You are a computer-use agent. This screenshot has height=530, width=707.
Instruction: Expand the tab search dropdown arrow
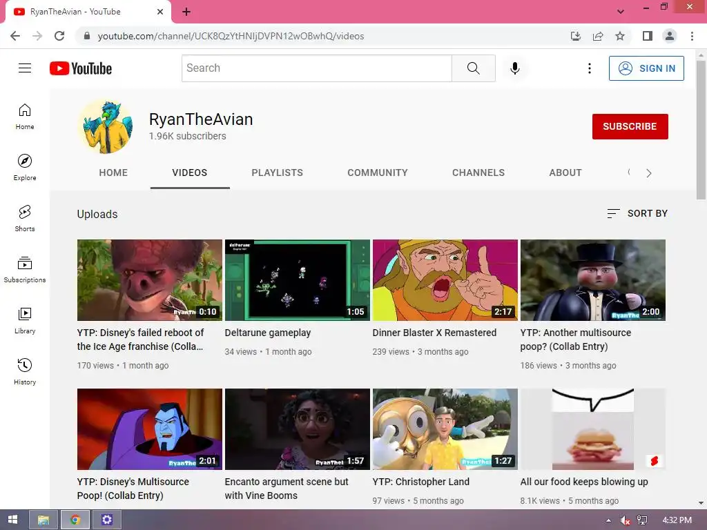point(621,12)
